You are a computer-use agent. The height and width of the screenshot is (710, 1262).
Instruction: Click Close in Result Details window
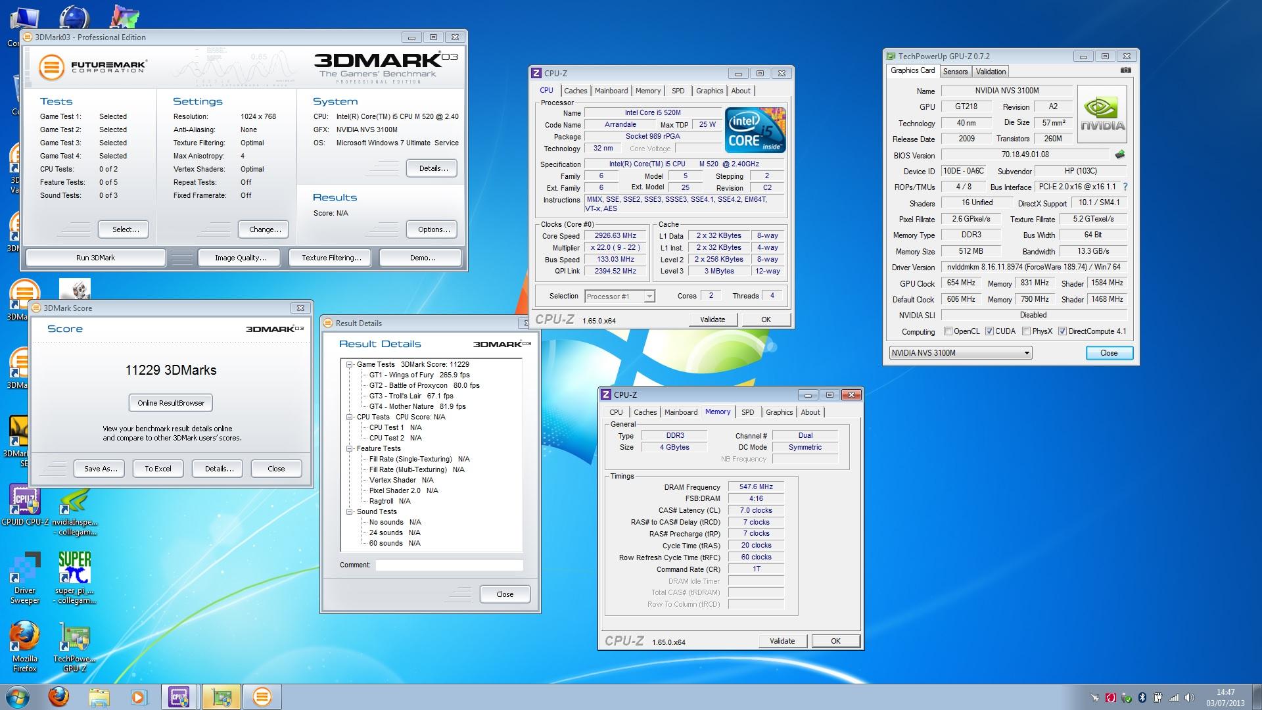pos(505,594)
